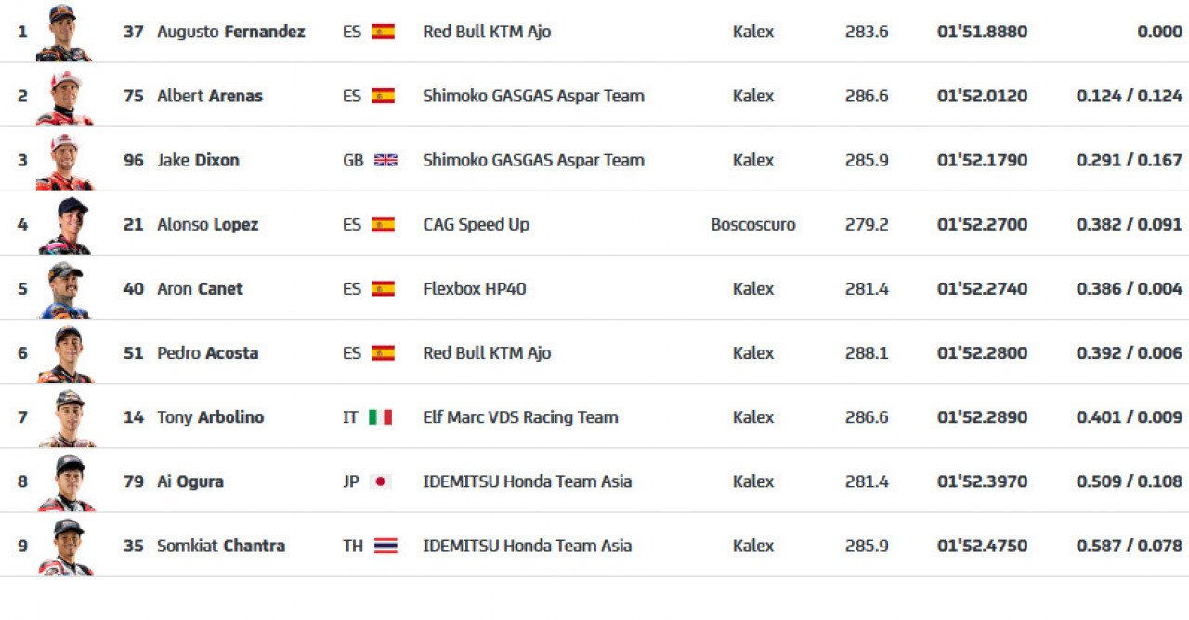Image resolution: width=1189 pixels, height=620 pixels.
Task: Select Tony Arbolino rider name
Action: [x=210, y=417]
